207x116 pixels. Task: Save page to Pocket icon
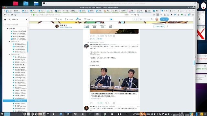pyautogui.click(x=135, y=15)
